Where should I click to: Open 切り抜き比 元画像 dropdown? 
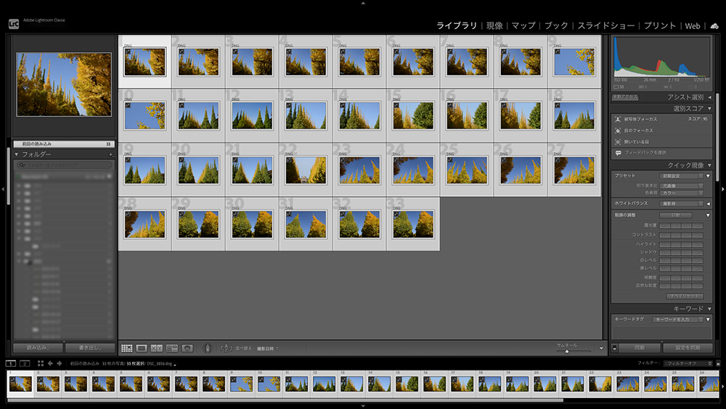coord(682,186)
